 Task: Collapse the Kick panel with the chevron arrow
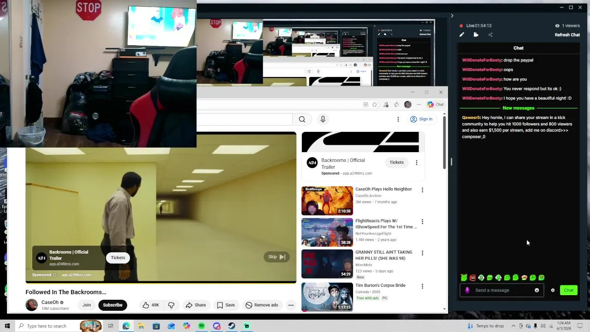(452, 16)
